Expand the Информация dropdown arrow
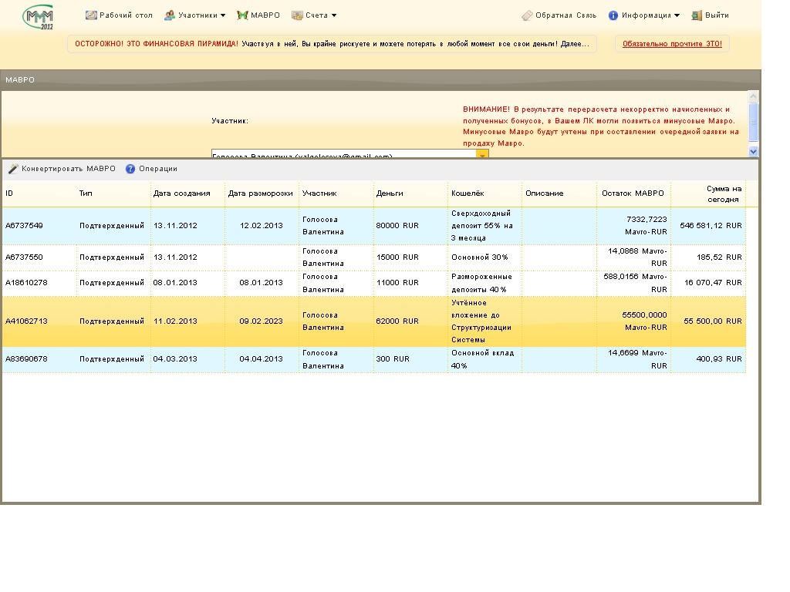The height and width of the screenshot is (592, 790). tap(677, 15)
